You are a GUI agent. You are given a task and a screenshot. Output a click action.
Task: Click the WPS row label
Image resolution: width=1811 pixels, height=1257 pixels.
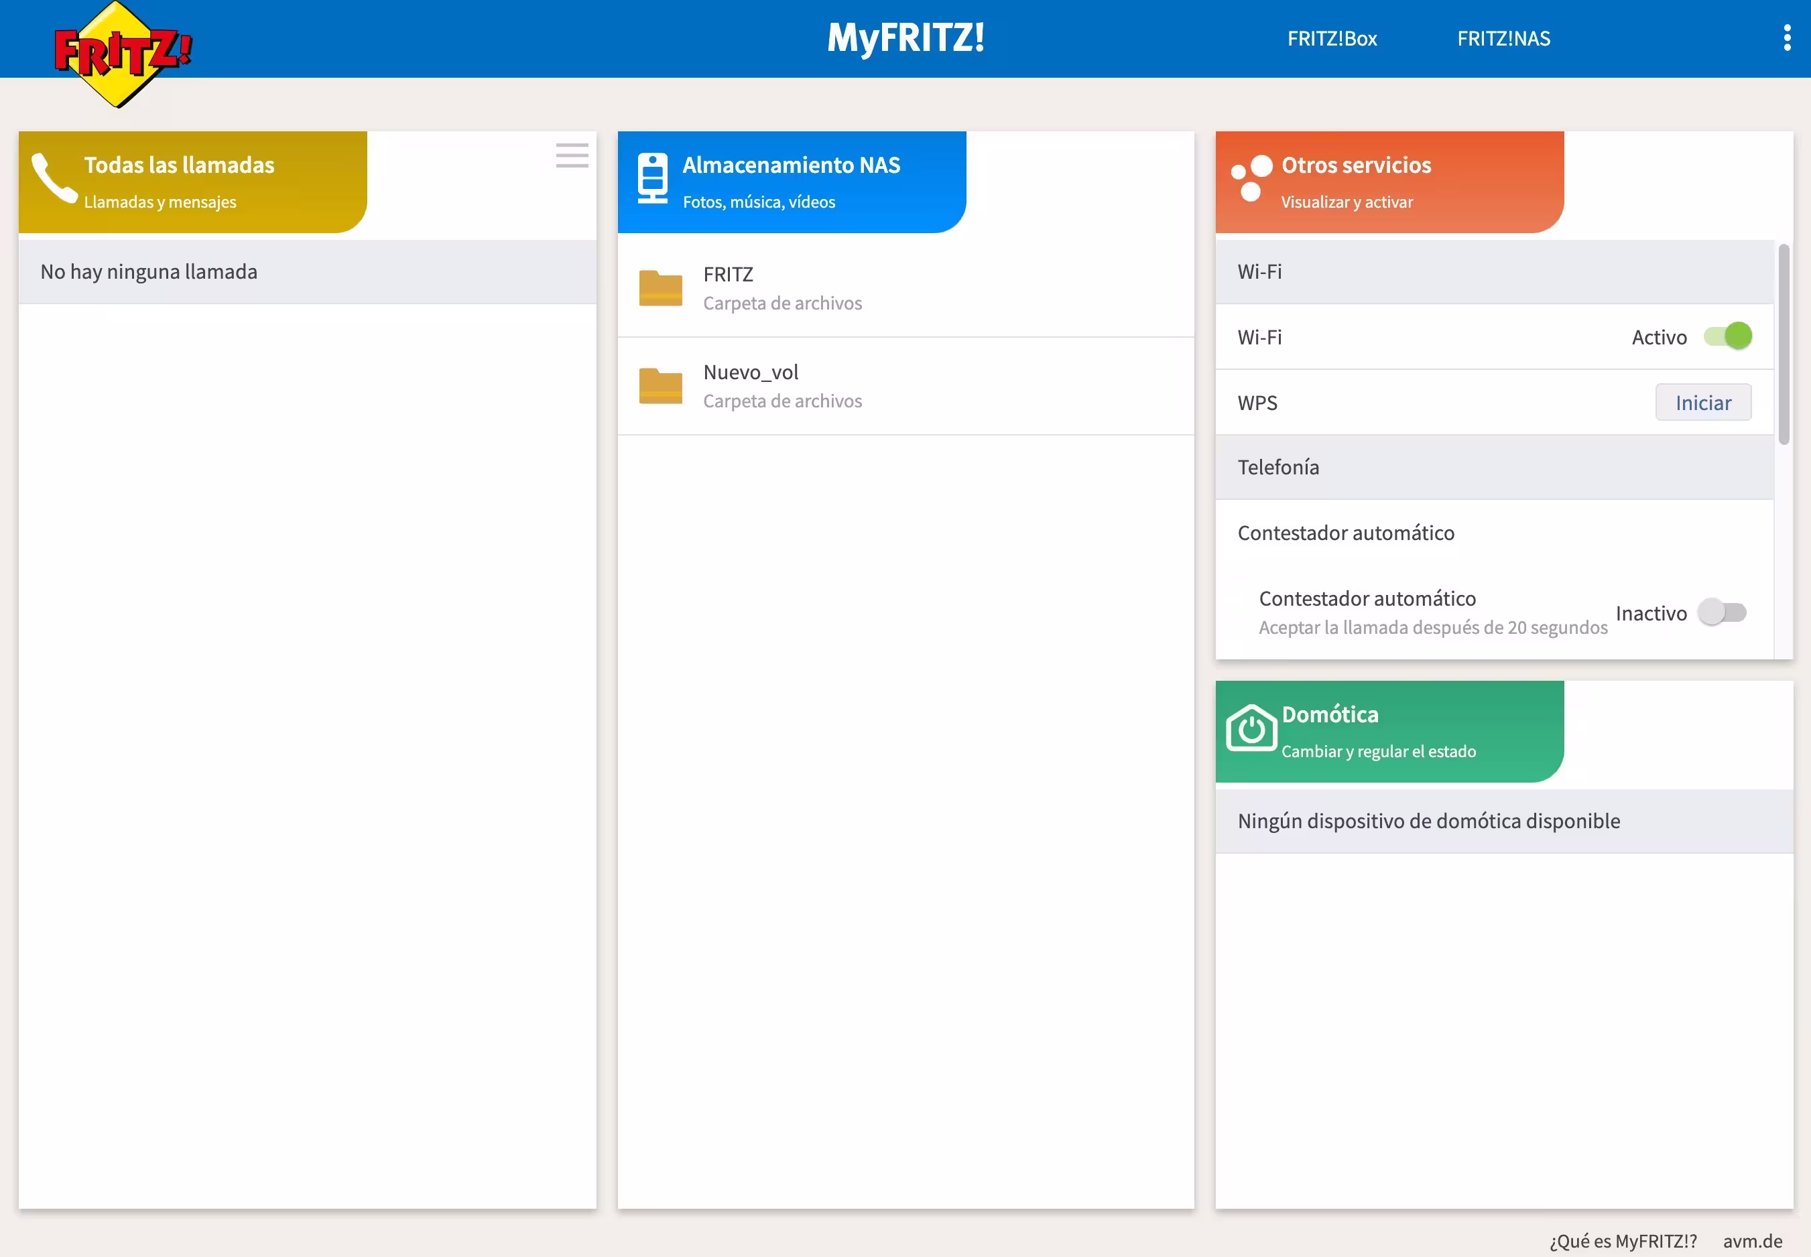1257,403
